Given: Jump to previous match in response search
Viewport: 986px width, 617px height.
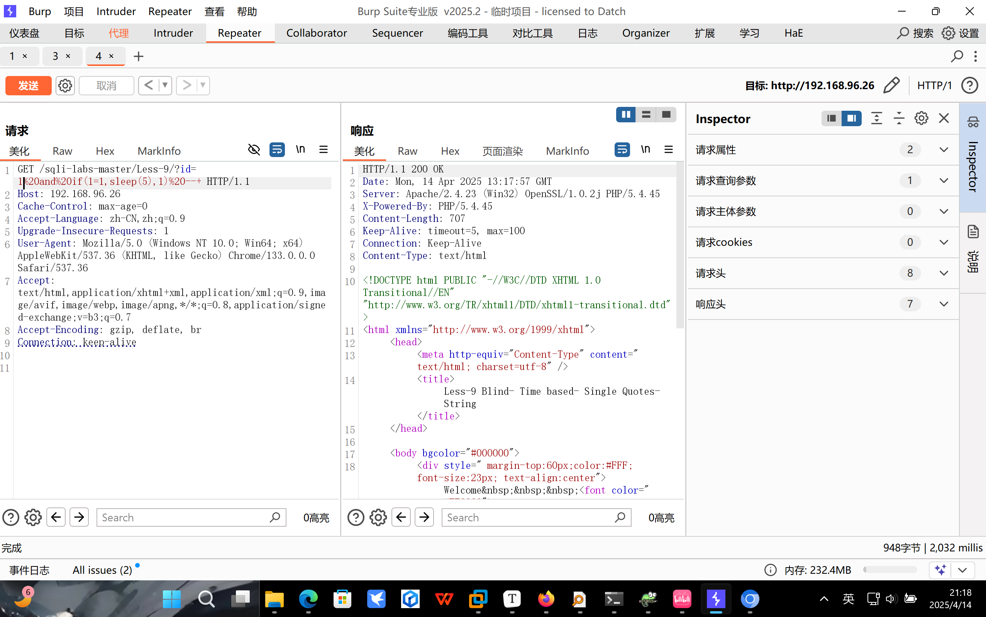Looking at the screenshot, I should (x=401, y=517).
